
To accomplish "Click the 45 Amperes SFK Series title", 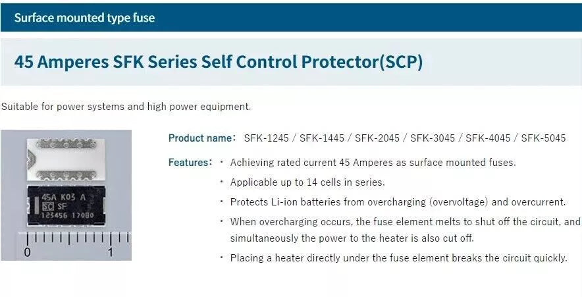I will point(219,62).
